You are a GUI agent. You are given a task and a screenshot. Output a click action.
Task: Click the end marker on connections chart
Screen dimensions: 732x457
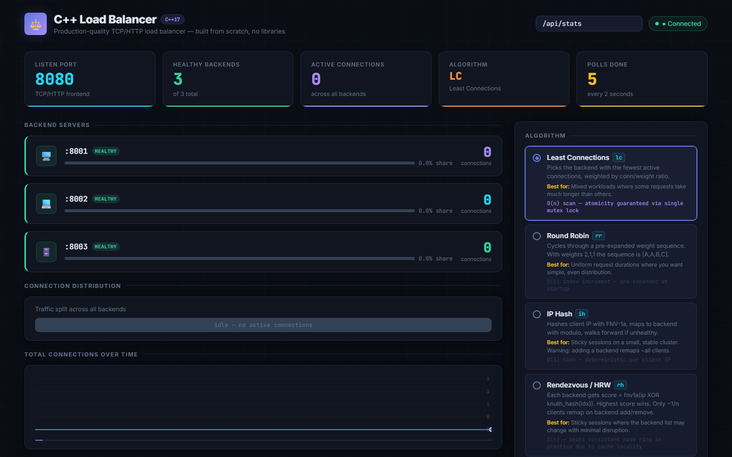point(490,430)
